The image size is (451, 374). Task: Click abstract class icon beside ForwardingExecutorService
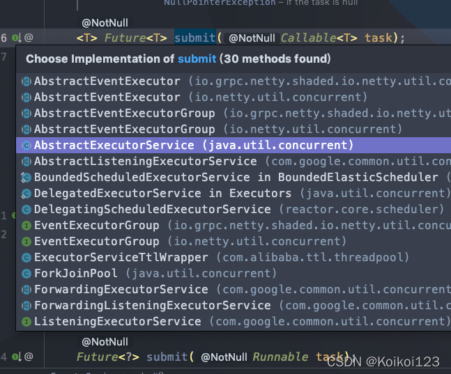coord(26,290)
